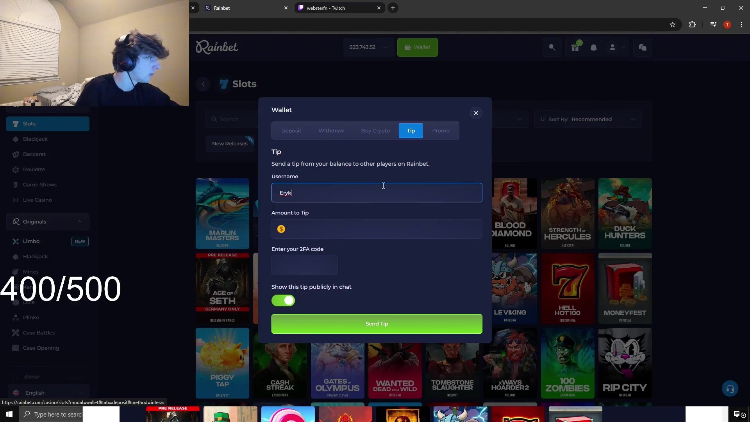Screen dimensions: 750x422
Task: Open Hell Hot 100 slot thumbnail
Action: tap(568, 288)
